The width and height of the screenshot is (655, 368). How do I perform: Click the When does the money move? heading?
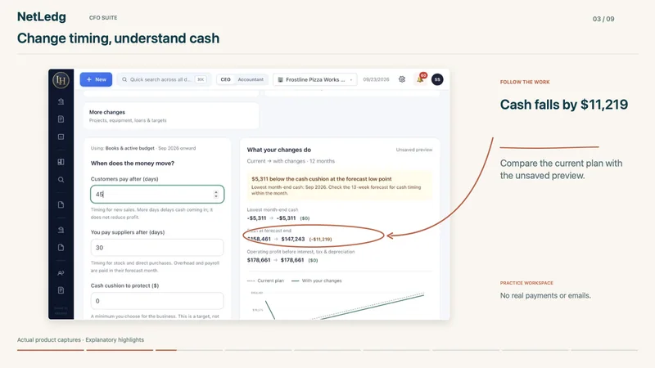pyautogui.click(x=133, y=163)
